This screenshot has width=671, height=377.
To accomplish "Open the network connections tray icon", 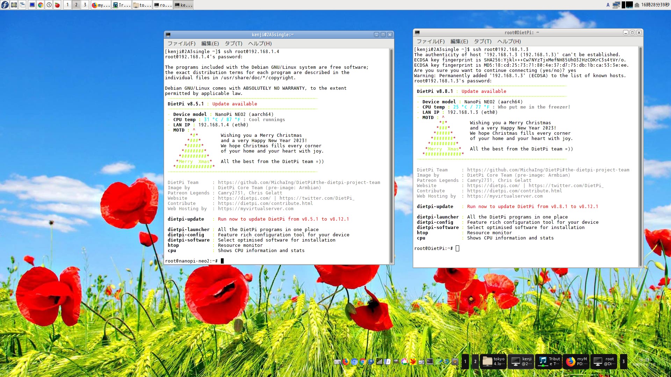I will click(x=616, y=5).
